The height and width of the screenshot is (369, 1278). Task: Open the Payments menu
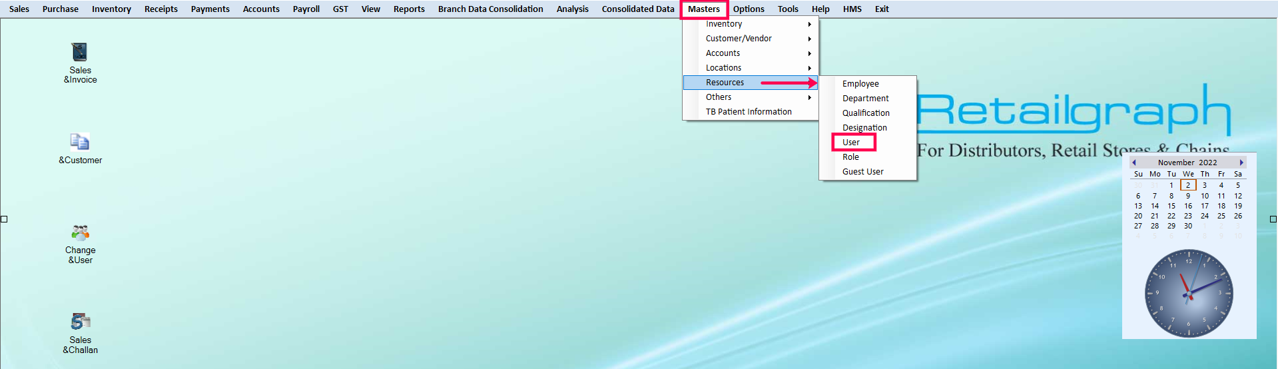coord(210,9)
